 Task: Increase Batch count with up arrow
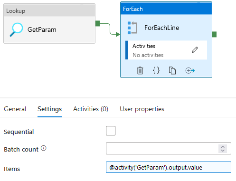pos(223,147)
